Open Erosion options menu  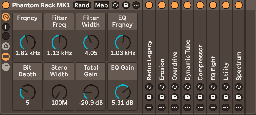coord(162,107)
